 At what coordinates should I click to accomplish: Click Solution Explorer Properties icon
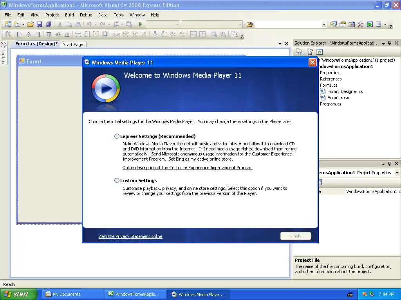299,52
